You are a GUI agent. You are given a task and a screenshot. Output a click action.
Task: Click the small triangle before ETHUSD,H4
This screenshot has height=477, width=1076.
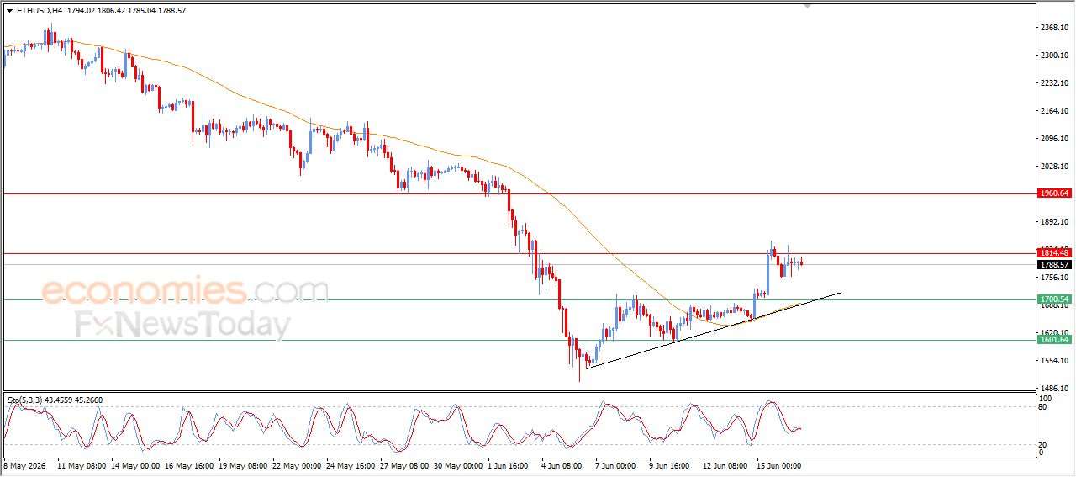pos(10,11)
